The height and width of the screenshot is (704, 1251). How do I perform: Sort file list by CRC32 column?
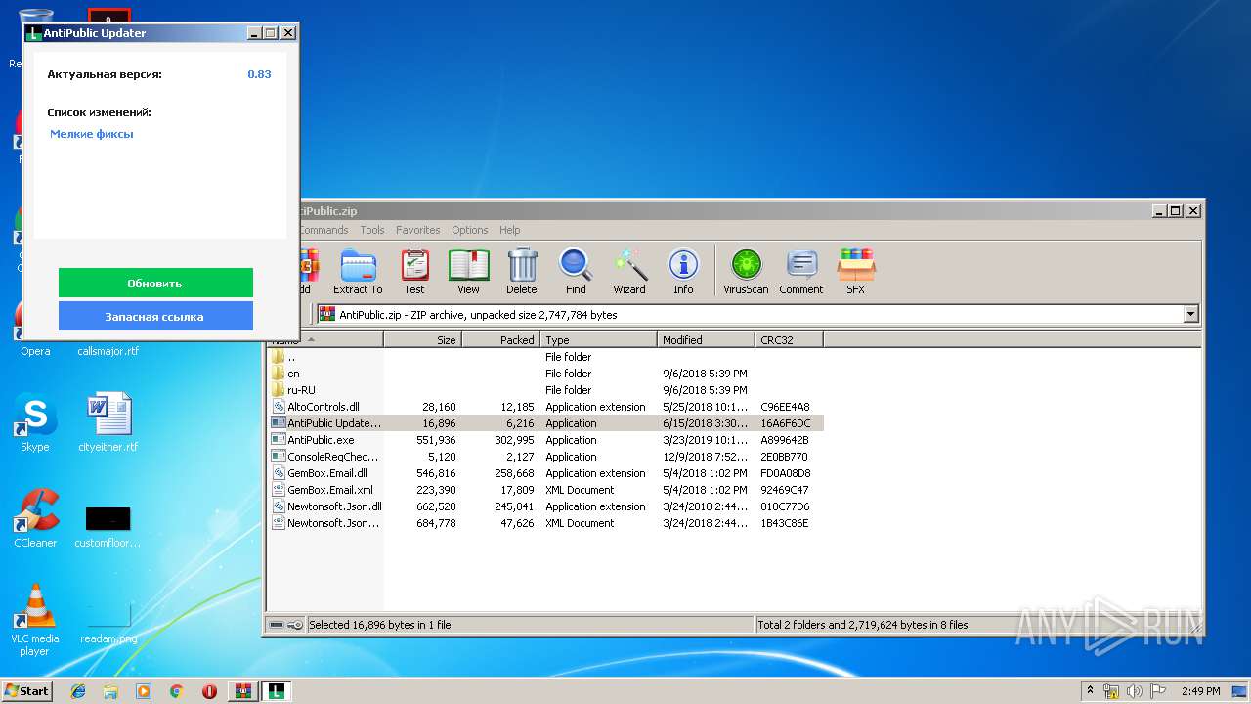pyautogui.click(x=789, y=340)
